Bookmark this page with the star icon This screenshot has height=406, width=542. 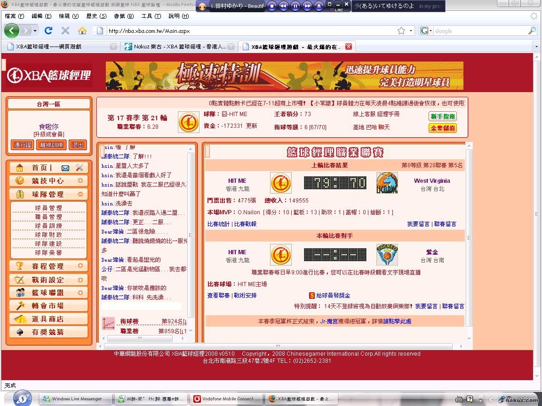[x=401, y=31]
